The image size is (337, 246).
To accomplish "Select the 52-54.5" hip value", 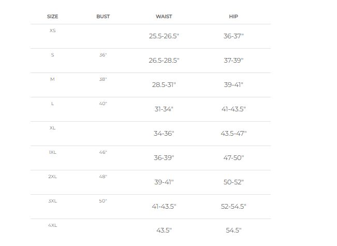I will click(233, 207).
